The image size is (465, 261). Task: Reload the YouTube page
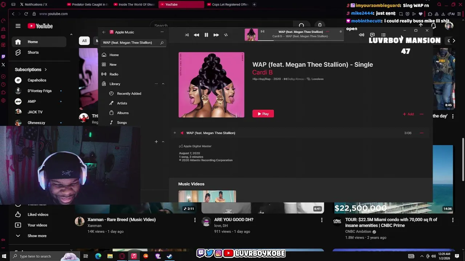(26, 14)
